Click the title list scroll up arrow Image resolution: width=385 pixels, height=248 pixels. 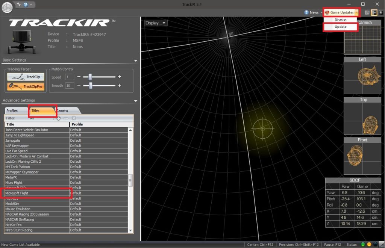pyautogui.click(x=130, y=130)
